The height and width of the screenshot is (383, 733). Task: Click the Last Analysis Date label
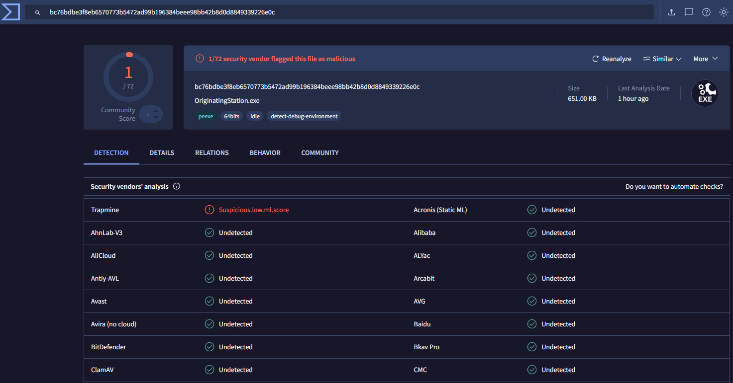tap(644, 88)
